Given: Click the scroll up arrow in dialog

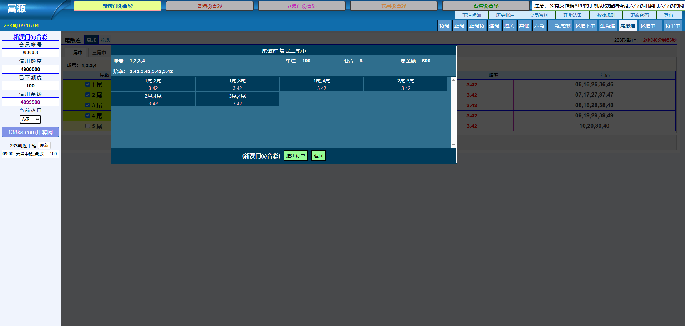Looking at the screenshot, I should point(454,80).
